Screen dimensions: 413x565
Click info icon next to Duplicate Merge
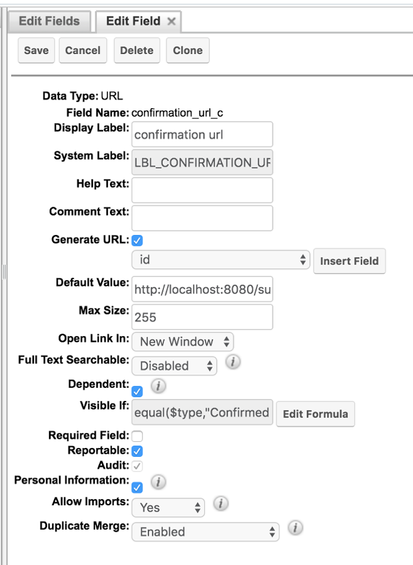pos(295,528)
